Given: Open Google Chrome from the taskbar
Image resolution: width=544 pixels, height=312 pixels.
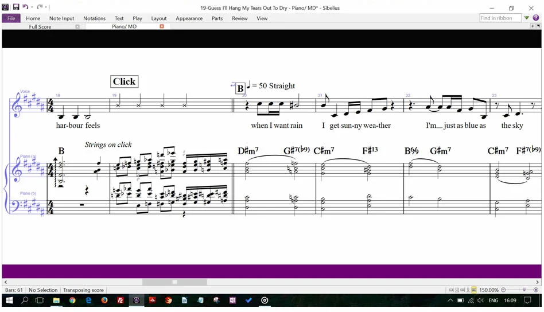Looking at the screenshot, I should pyautogui.click(x=72, y=301).
